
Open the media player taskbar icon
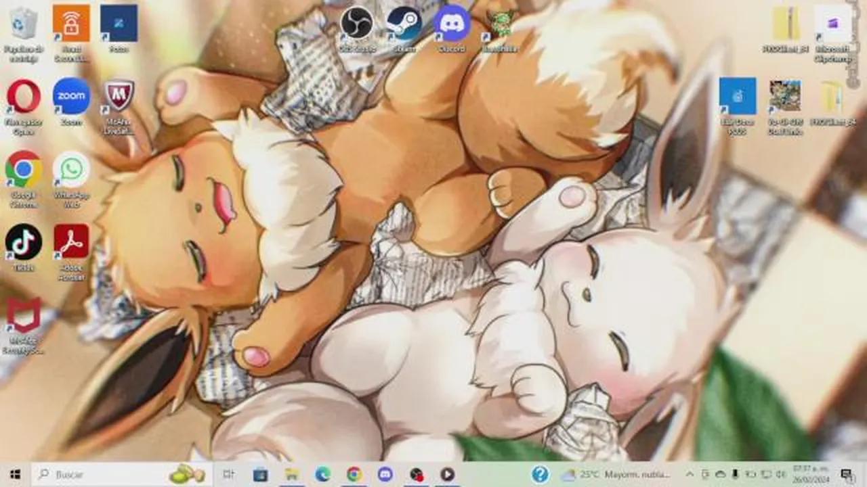447,474
